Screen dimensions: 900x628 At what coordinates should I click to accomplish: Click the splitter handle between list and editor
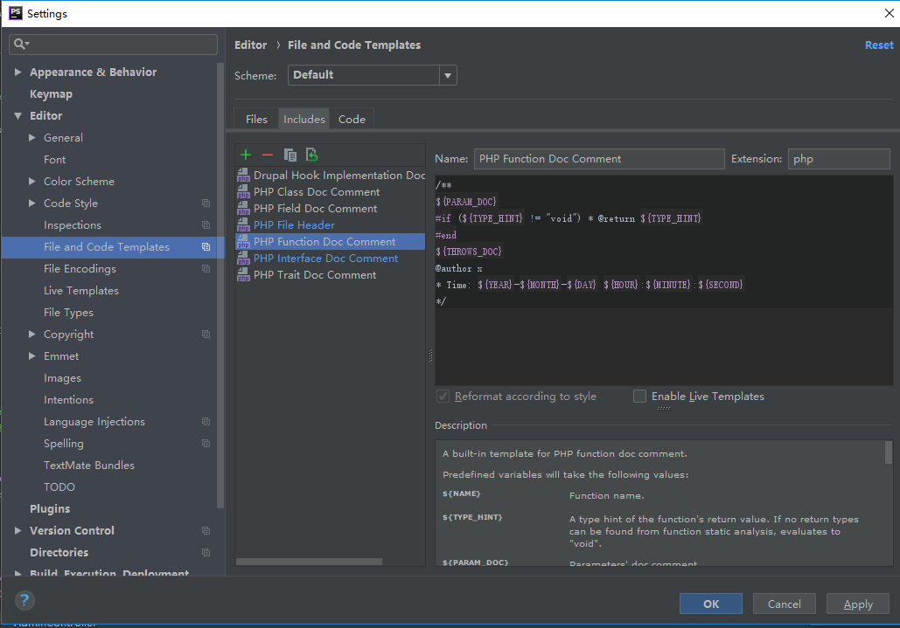point(430,355)
